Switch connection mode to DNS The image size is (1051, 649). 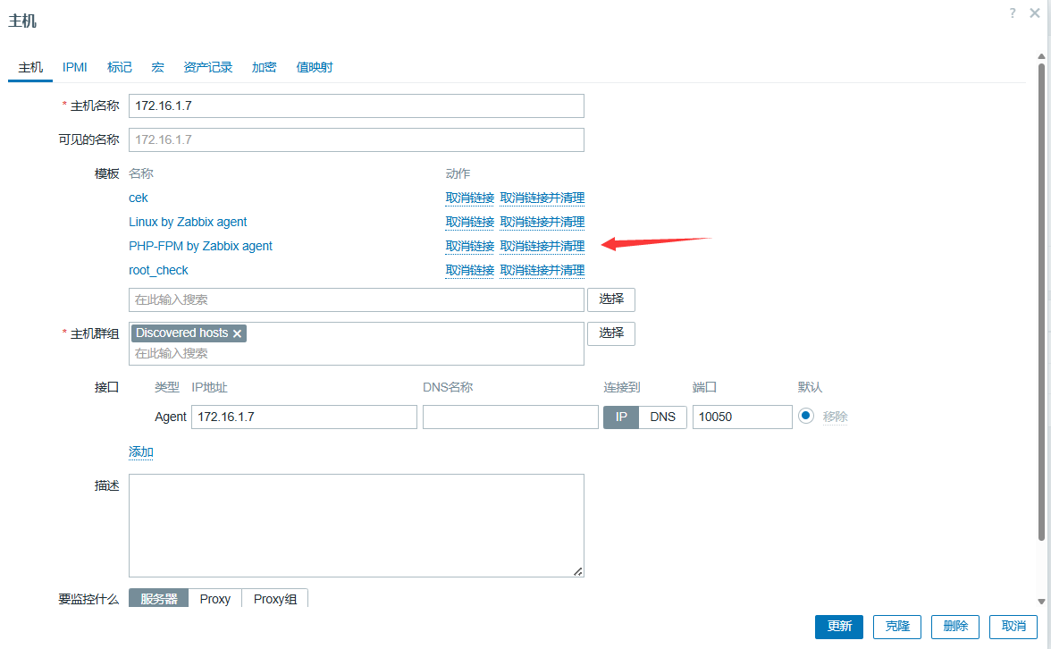click(x=662, y=417)
